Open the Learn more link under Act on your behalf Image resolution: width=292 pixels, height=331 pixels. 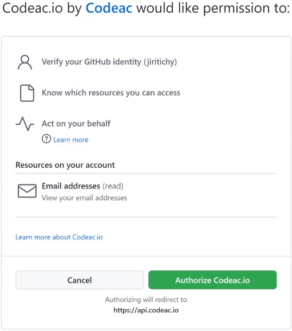pos(70,140)
